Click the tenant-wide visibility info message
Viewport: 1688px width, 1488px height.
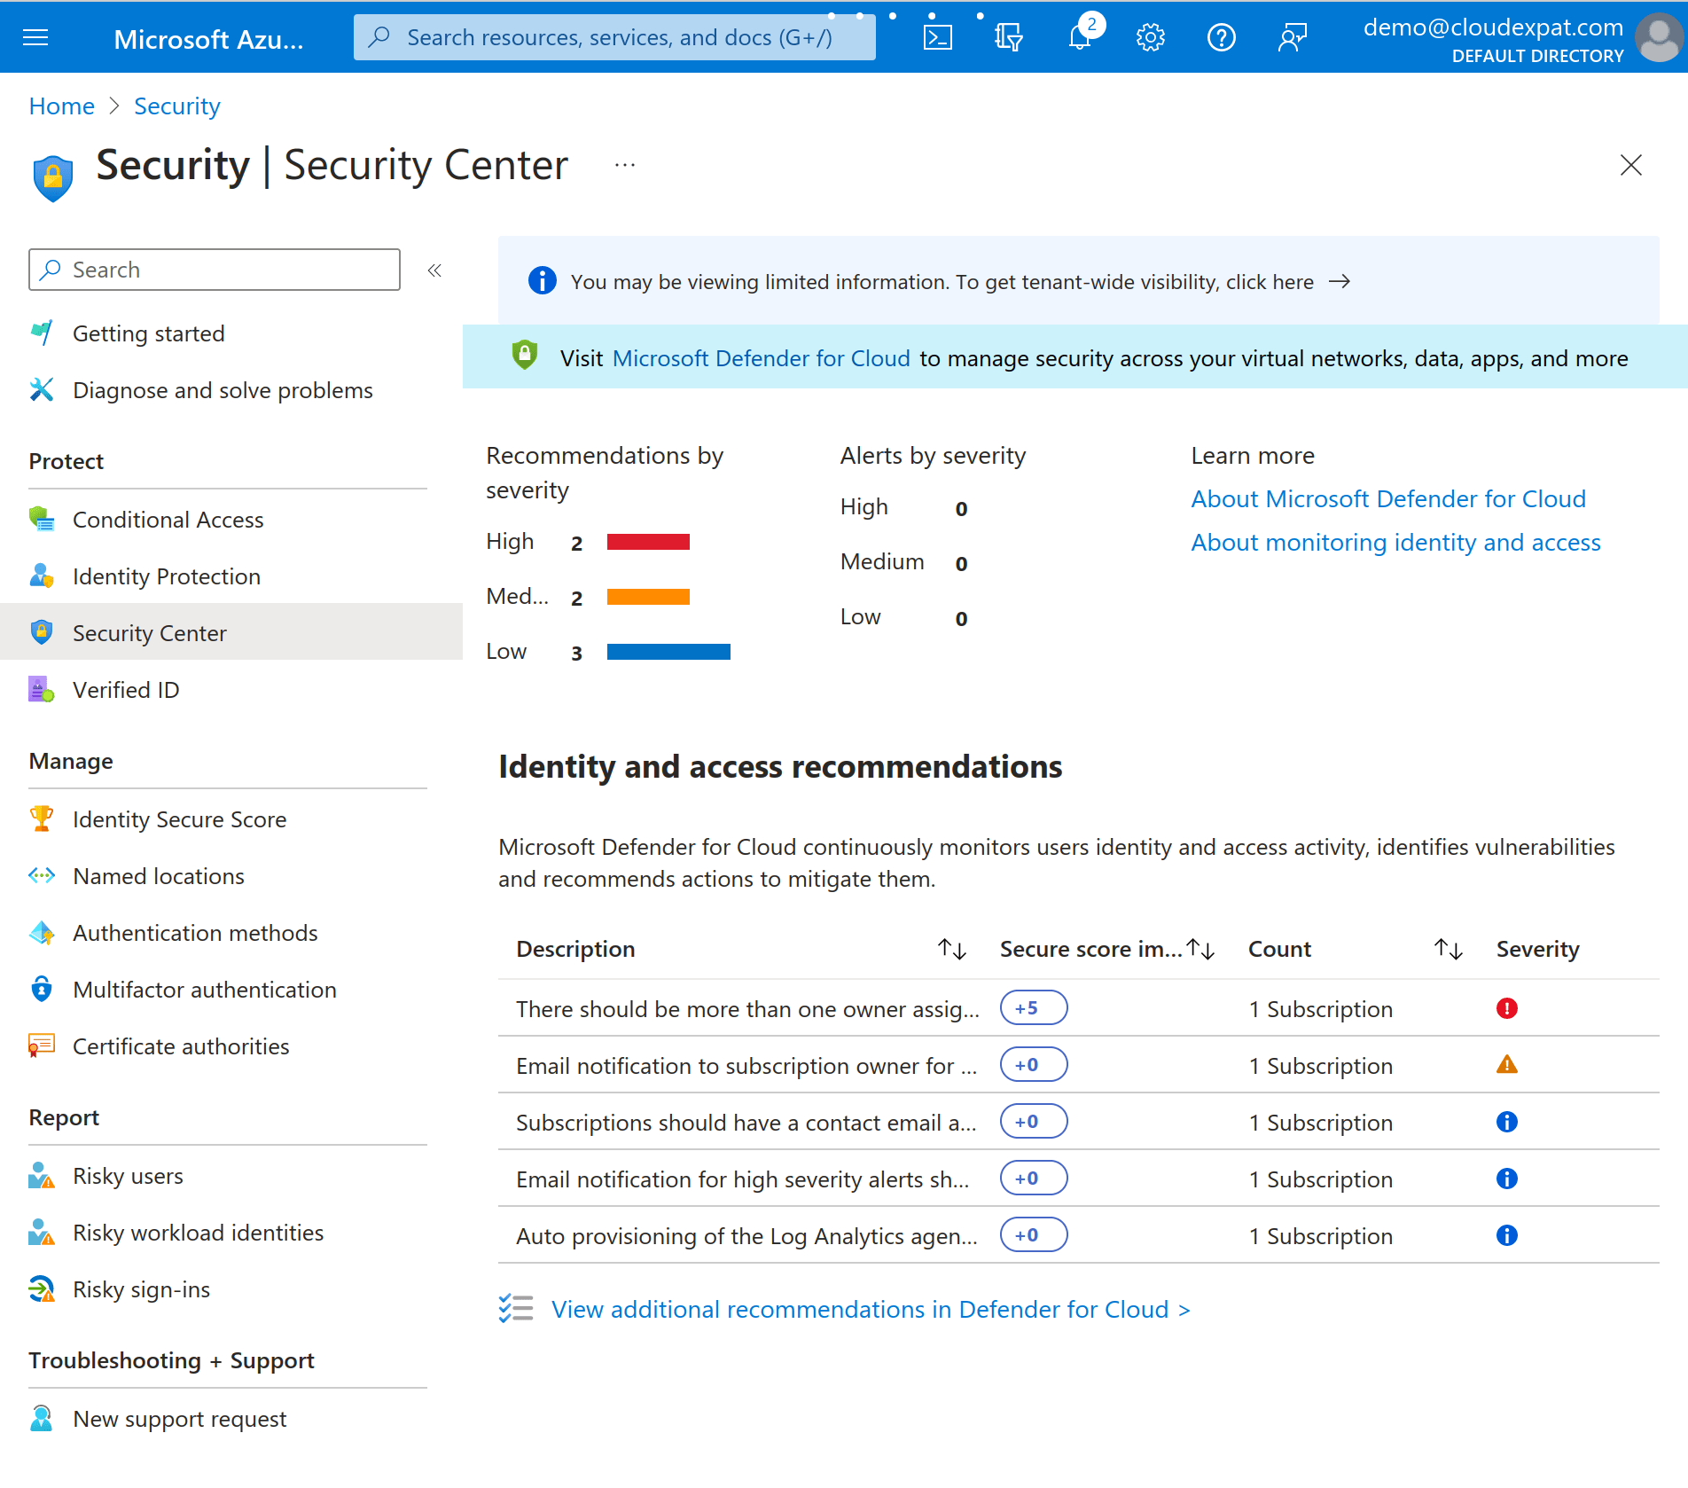(942, 282)
